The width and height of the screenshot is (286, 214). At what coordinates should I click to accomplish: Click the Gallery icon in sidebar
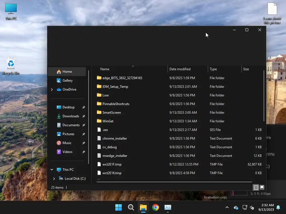[59, 81]
